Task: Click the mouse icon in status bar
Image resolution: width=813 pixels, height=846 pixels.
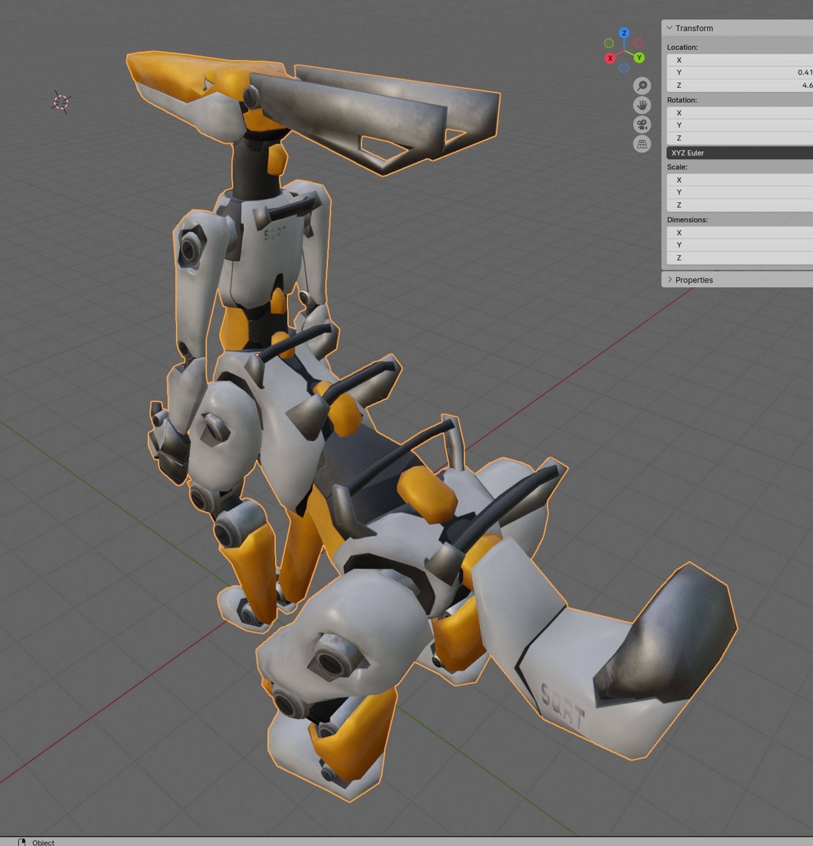Action: (22, 842)
